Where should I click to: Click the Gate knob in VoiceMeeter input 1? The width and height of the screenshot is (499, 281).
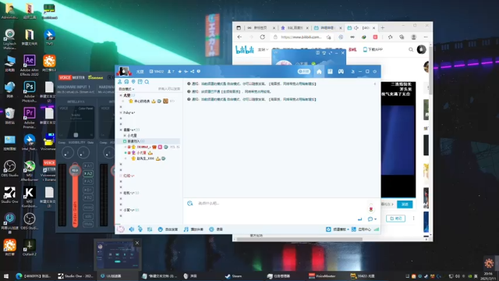click(x=83, y=153)
